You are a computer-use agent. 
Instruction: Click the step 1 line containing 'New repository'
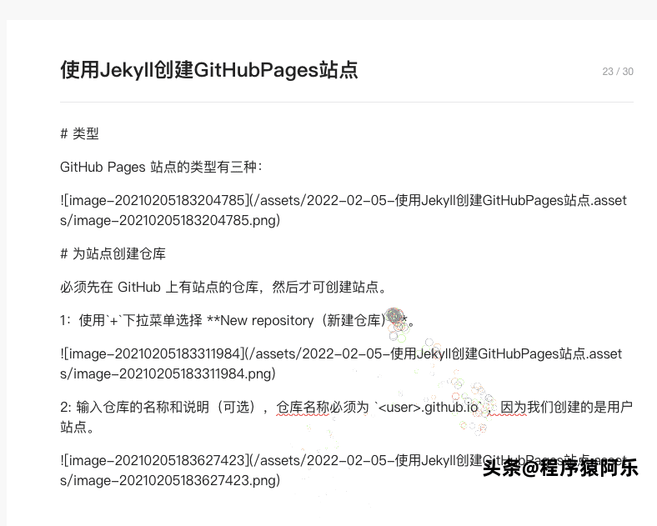click(x=238, y=321)
